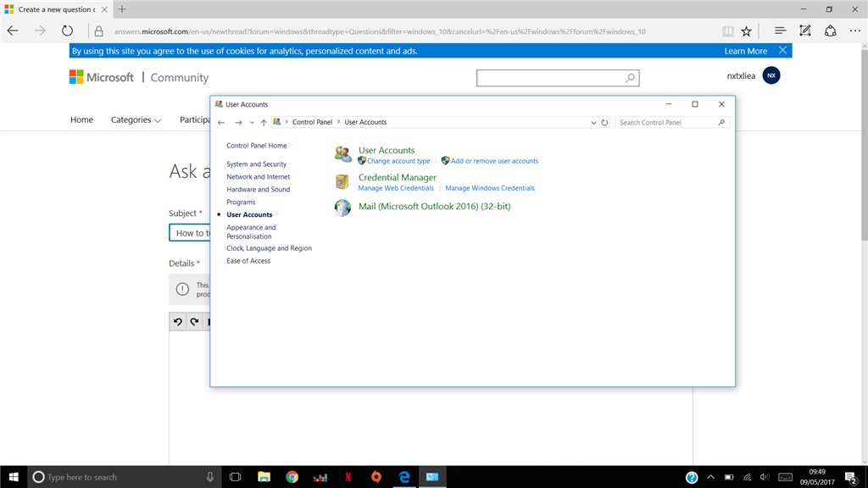Open Task View on the taskbar
The image size is (868, 488).
tap(236, 477)
